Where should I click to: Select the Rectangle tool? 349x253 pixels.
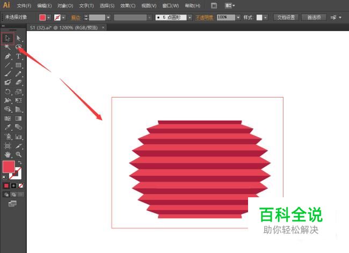pos(18,65)
